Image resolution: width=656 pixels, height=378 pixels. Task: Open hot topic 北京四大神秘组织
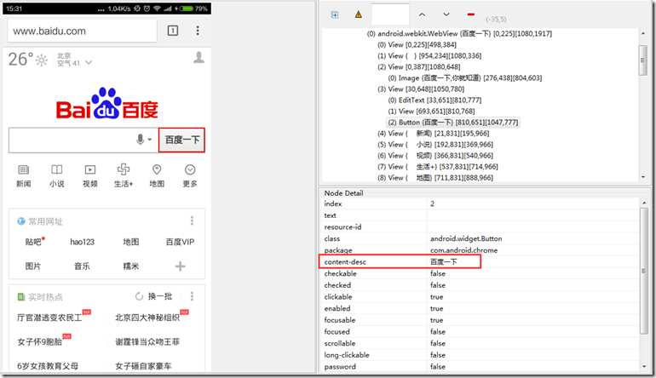pos(147,318)
